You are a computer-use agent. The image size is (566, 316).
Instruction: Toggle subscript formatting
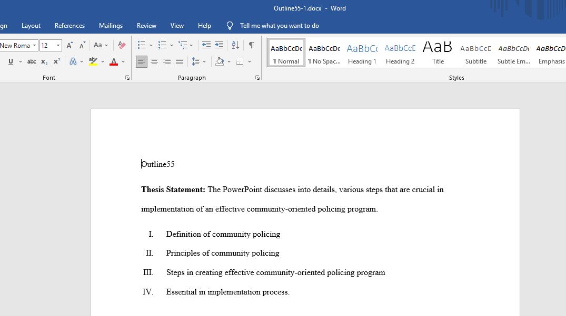(44, 61)
